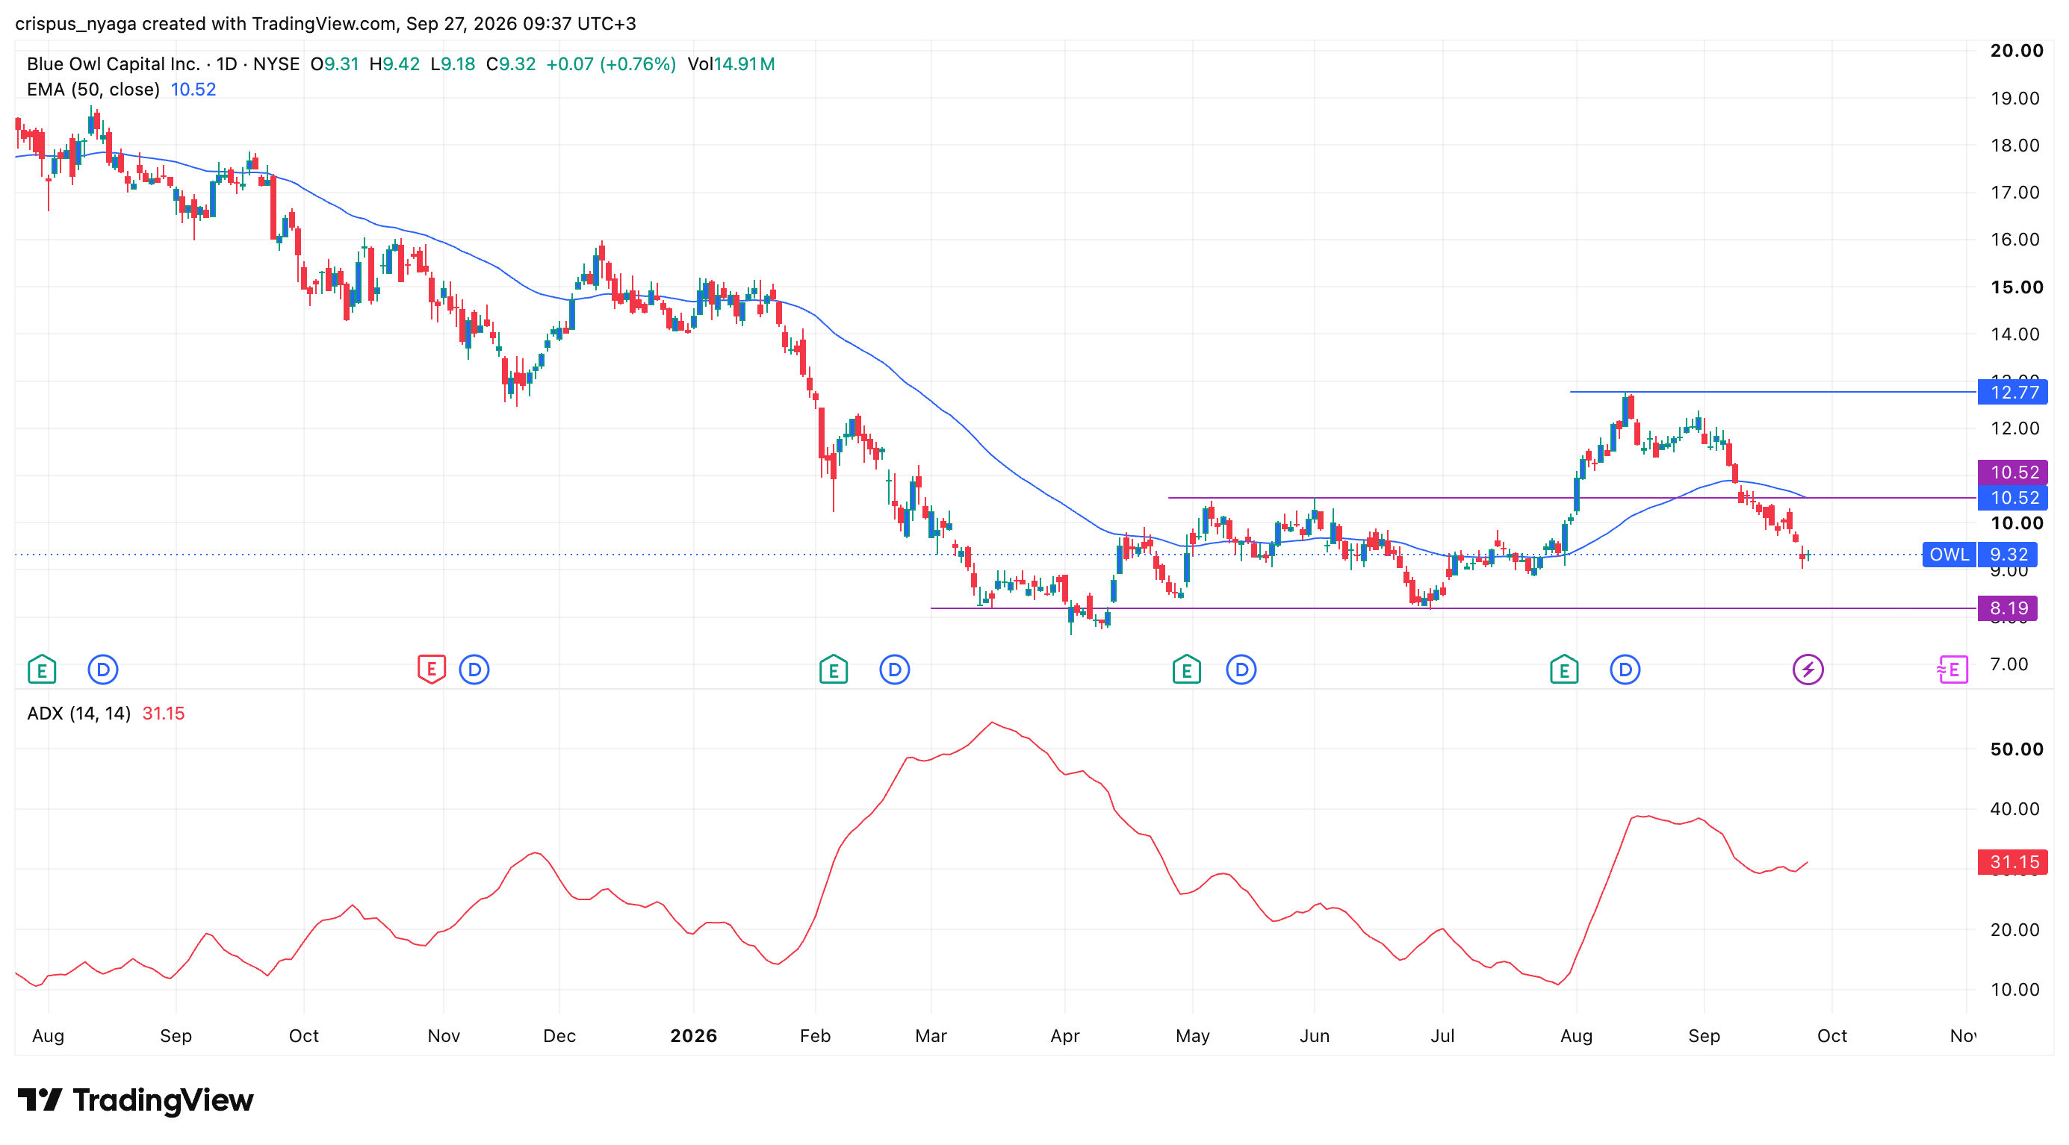Open the earnings marker just before May
The width and height of the screenshot is (2069, 1145).
1186,670
